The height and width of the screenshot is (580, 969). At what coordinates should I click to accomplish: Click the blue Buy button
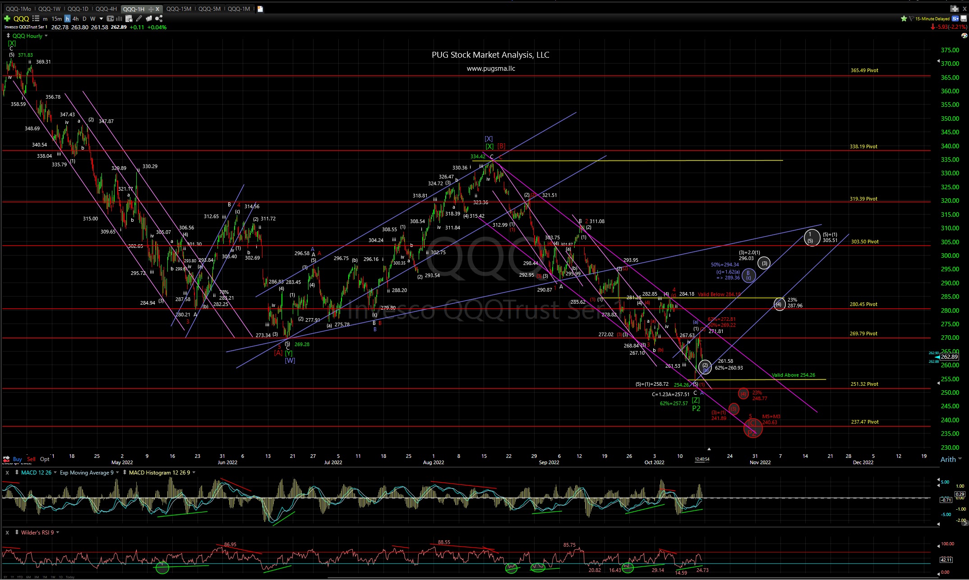17,459
